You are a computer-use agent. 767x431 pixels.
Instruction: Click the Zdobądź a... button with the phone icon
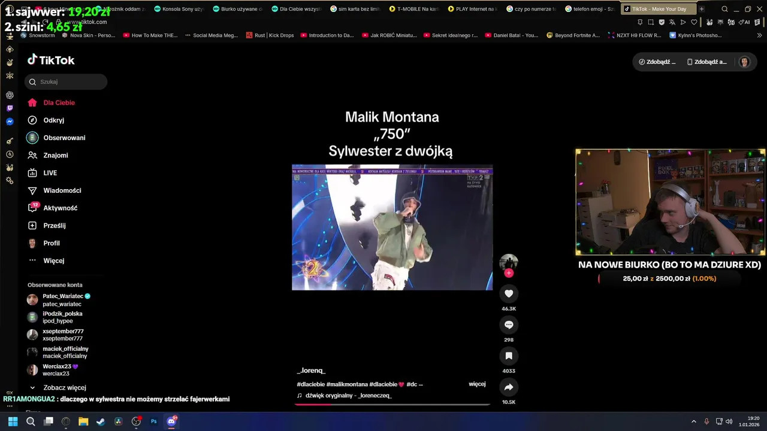tap(706, 62)
